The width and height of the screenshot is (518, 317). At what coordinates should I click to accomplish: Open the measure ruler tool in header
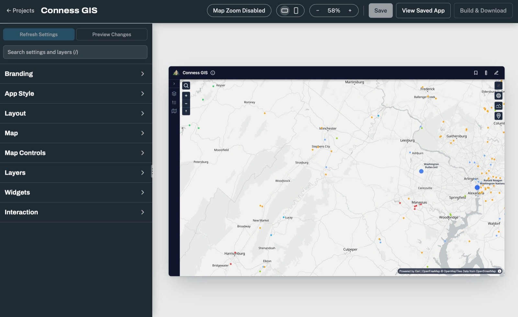pyautogui.click(x=486, y=73)
